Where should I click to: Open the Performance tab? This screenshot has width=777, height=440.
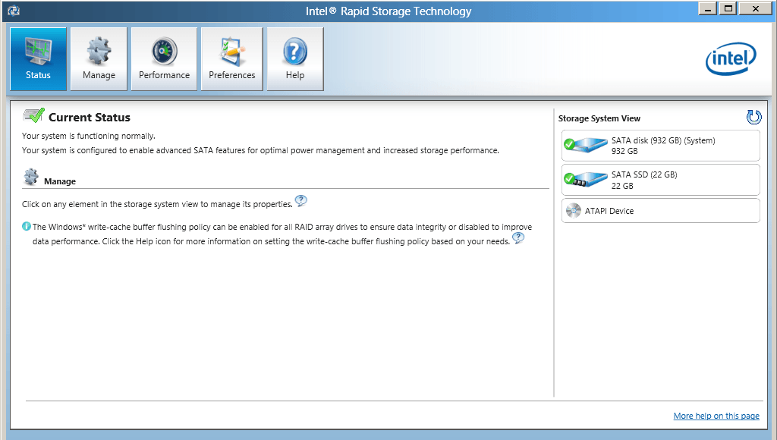(x=164, y=59)
